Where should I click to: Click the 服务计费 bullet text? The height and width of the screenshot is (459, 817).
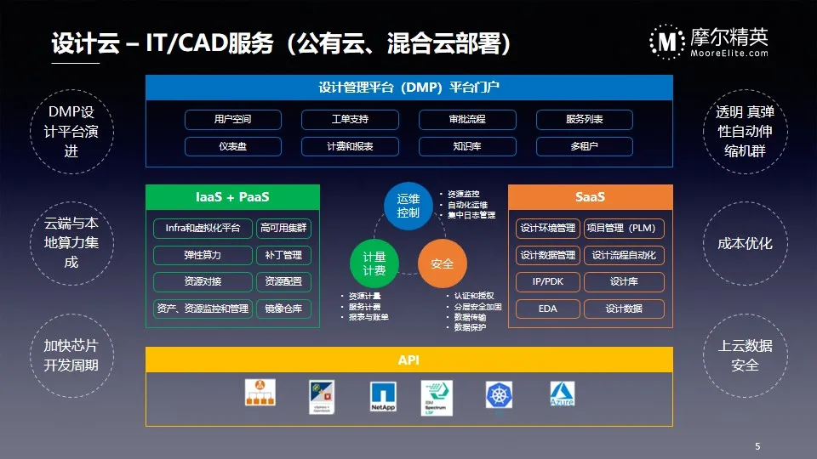point(365,307)
